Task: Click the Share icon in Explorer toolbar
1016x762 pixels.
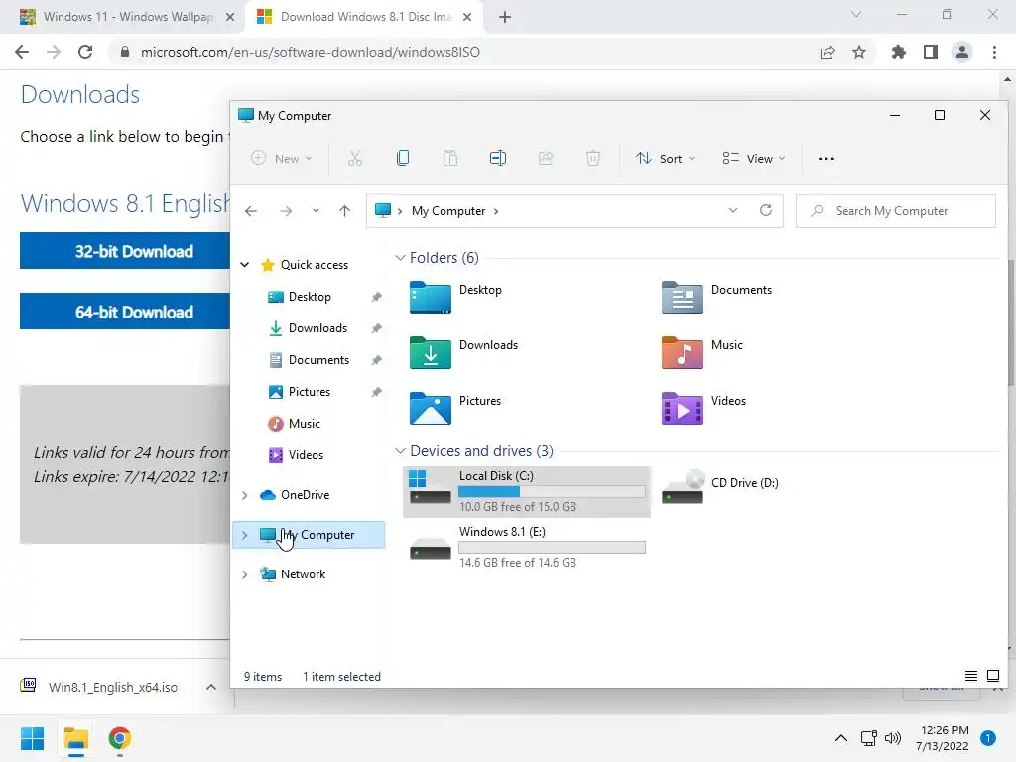Action: [x=546, y=158]
